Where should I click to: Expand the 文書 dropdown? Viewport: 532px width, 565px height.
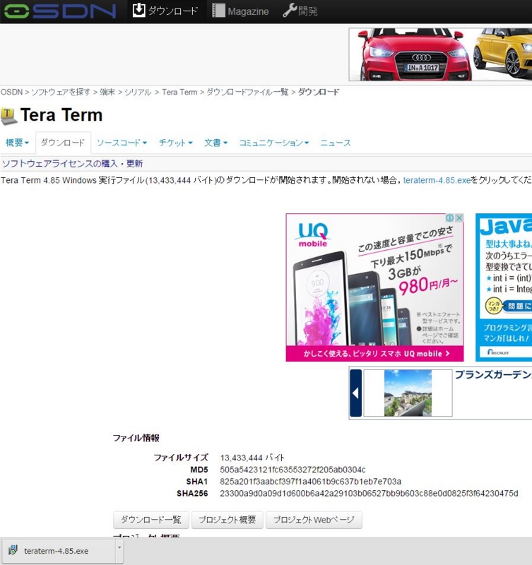[216, 143]
